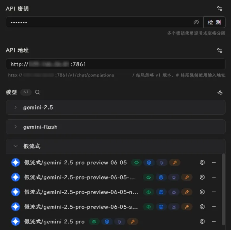
Task: Select model name ending 06-05-...
Action: (x=79, y=178)
